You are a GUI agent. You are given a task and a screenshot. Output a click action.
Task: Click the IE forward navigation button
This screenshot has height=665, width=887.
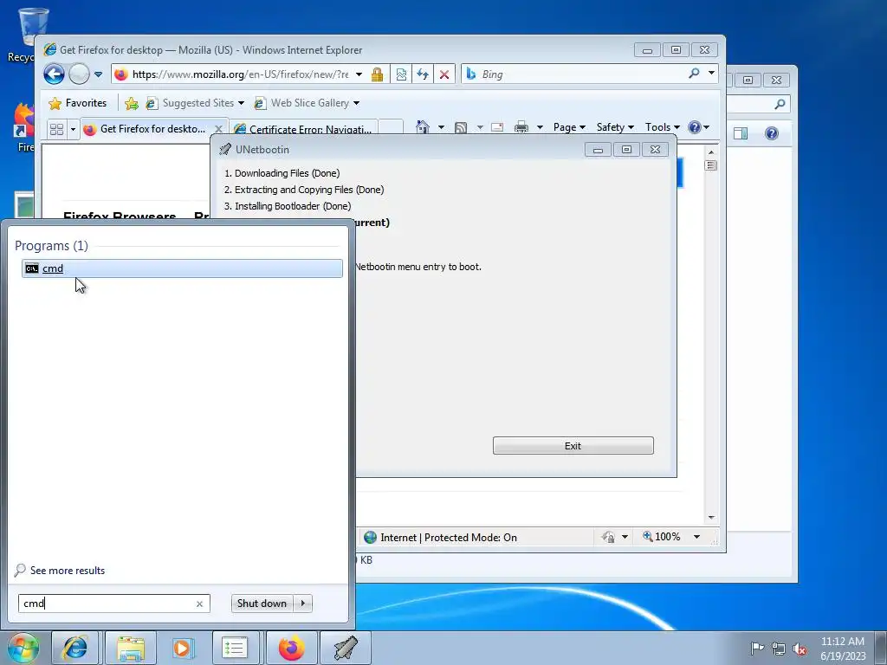pos(79,74)
